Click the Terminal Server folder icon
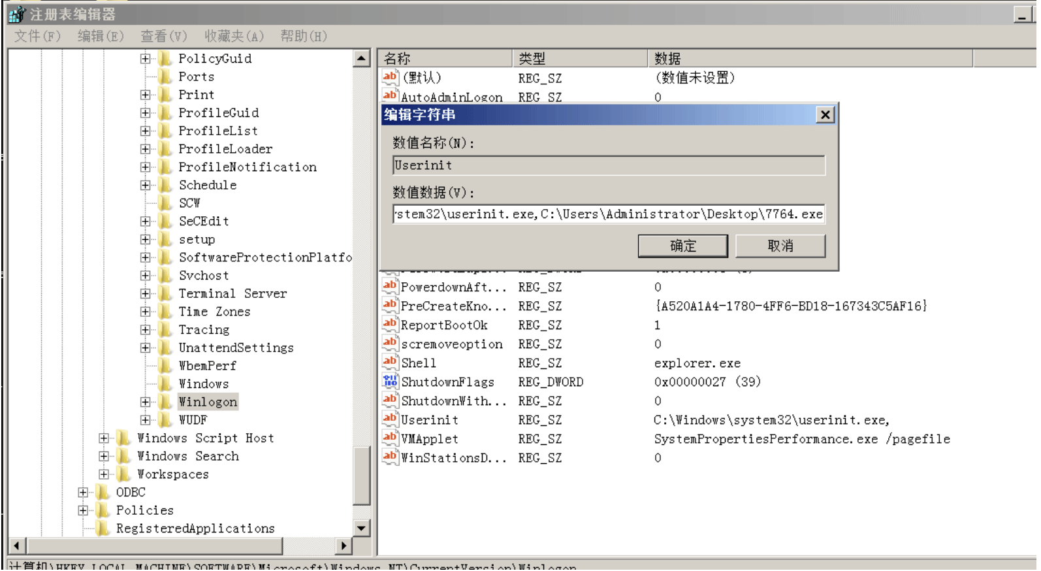The width and height of the screenshot is (1041, 571). click(166, 293)
